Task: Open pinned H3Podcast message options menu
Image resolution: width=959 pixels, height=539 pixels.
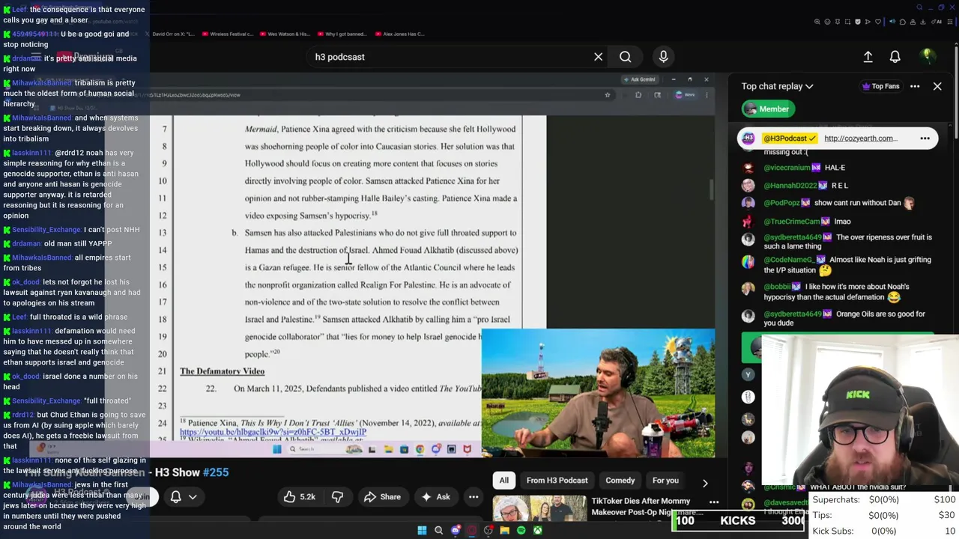Action: pyautogui.click(x=925, y=138)
